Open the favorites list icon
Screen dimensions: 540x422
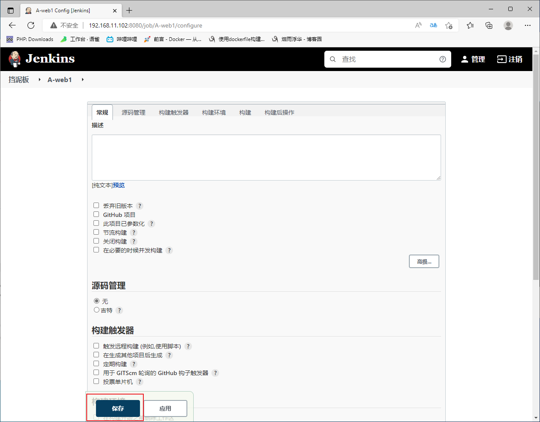coord(470,25)
